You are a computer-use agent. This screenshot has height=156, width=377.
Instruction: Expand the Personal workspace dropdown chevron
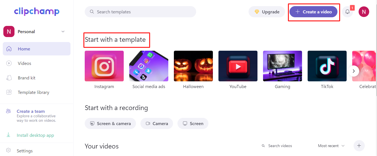63,31
